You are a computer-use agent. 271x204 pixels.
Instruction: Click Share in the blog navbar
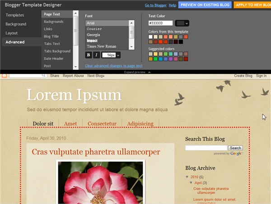point(55,76)
